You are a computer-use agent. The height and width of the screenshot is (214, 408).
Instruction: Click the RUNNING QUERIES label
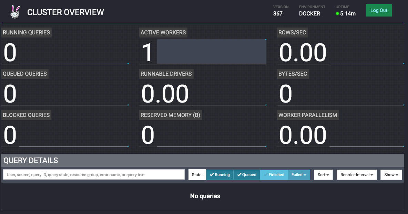(x=26, y=32)
